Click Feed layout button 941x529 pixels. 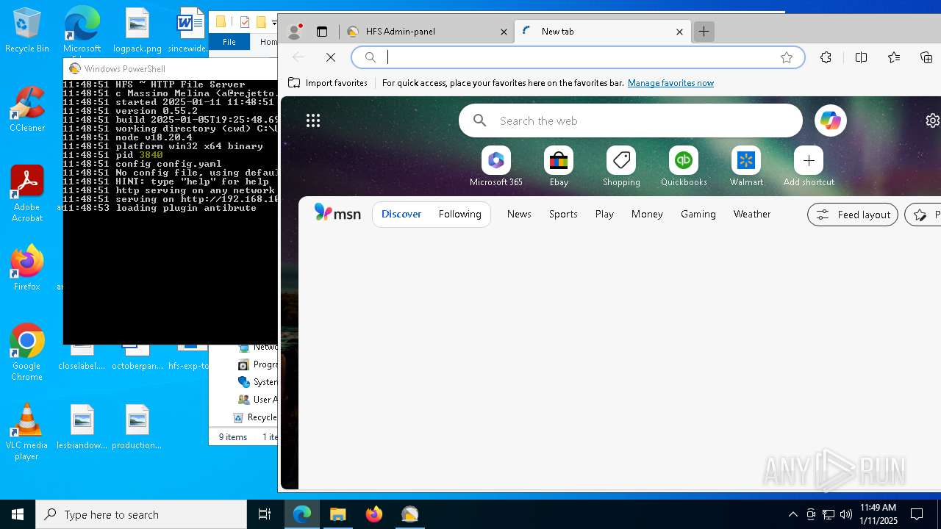coord(853,215)
